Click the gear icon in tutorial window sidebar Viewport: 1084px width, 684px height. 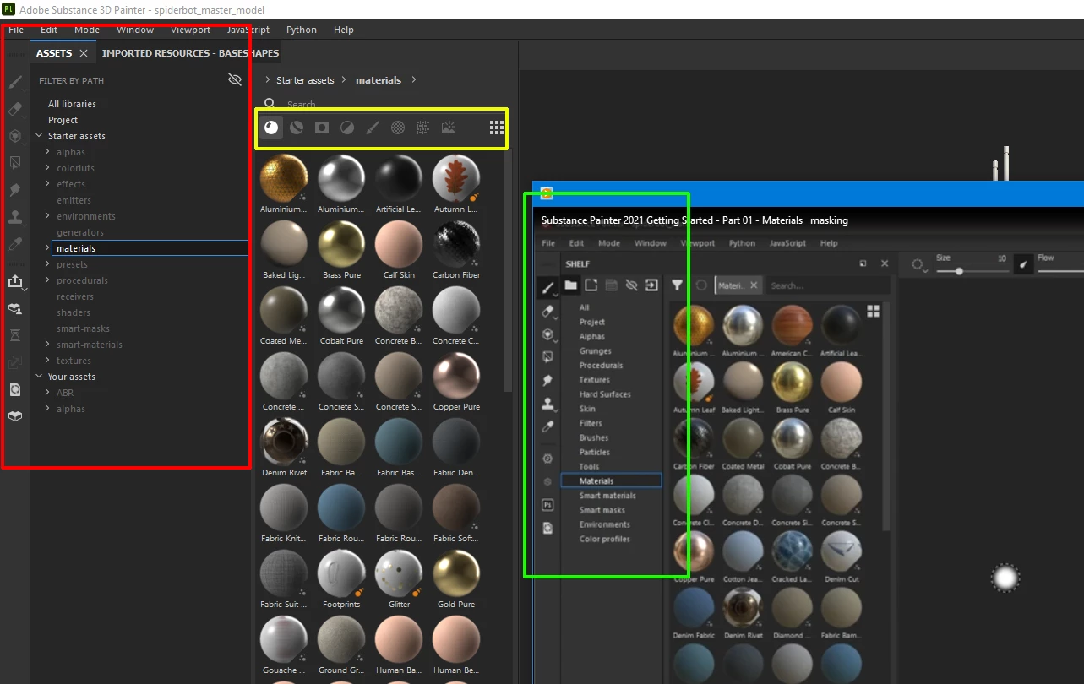coord(547,459)
